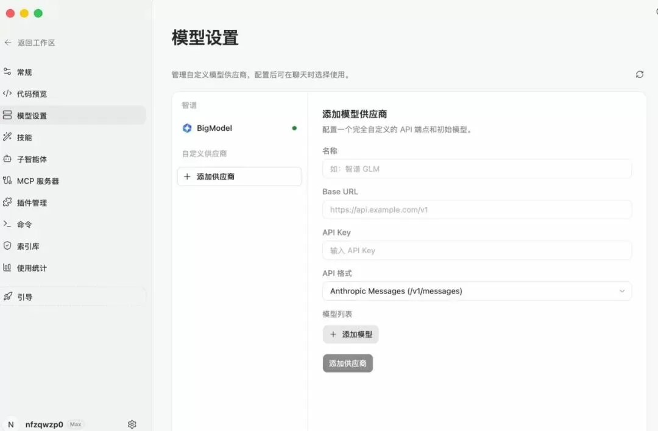Click the 代码预览 code brackets icon
Viewport: 658px width, 431px height.
pyautogui.click(x=7, y=94)
